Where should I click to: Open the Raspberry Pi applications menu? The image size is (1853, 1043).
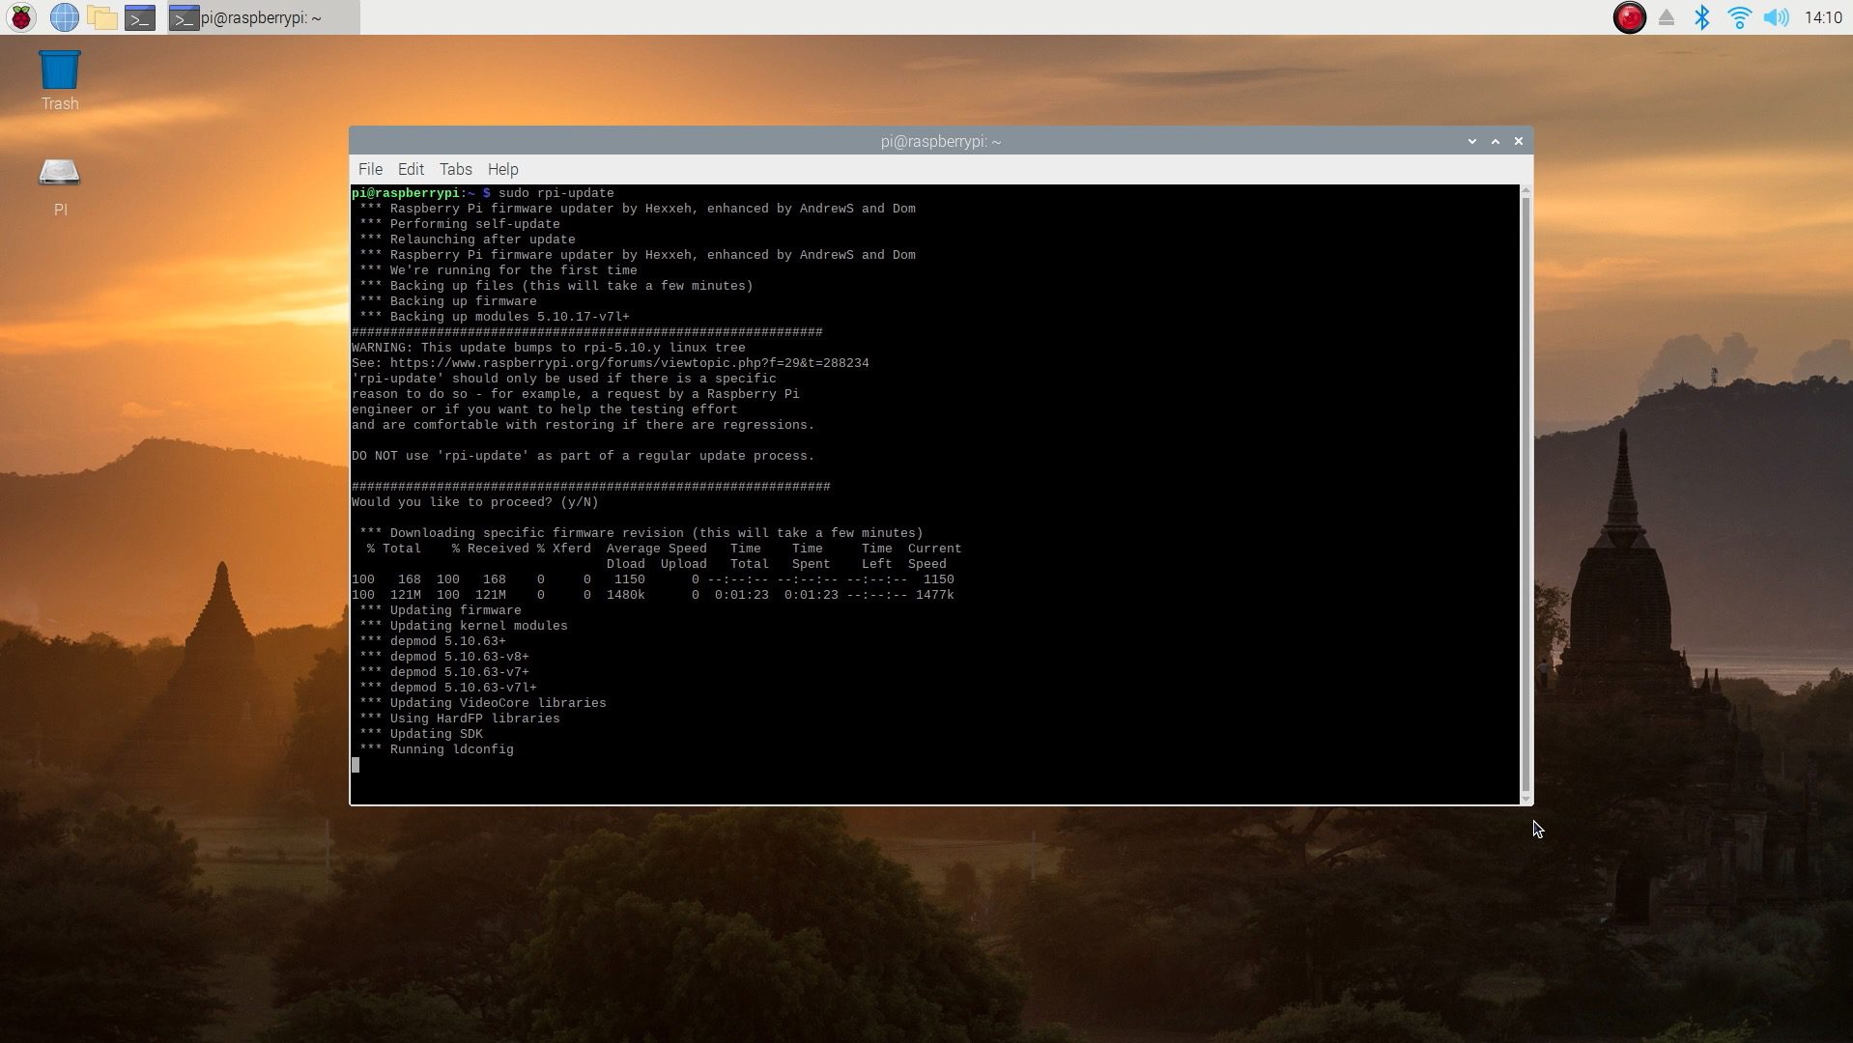(x=21, y=17)
